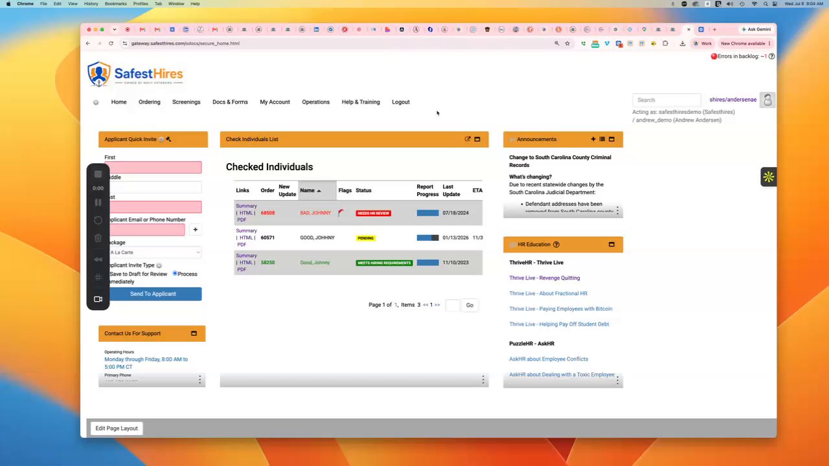Click the Logout menu item
829x466 pixels.
pos(400,102)
